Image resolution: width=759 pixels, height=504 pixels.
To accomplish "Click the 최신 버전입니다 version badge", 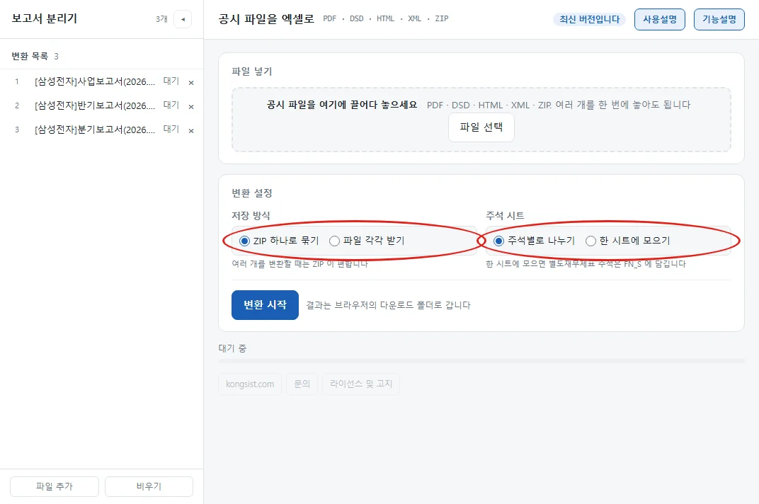I will tap(589, 19).
